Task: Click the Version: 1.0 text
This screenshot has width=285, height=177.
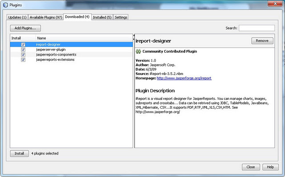Action: coord(146,60)
